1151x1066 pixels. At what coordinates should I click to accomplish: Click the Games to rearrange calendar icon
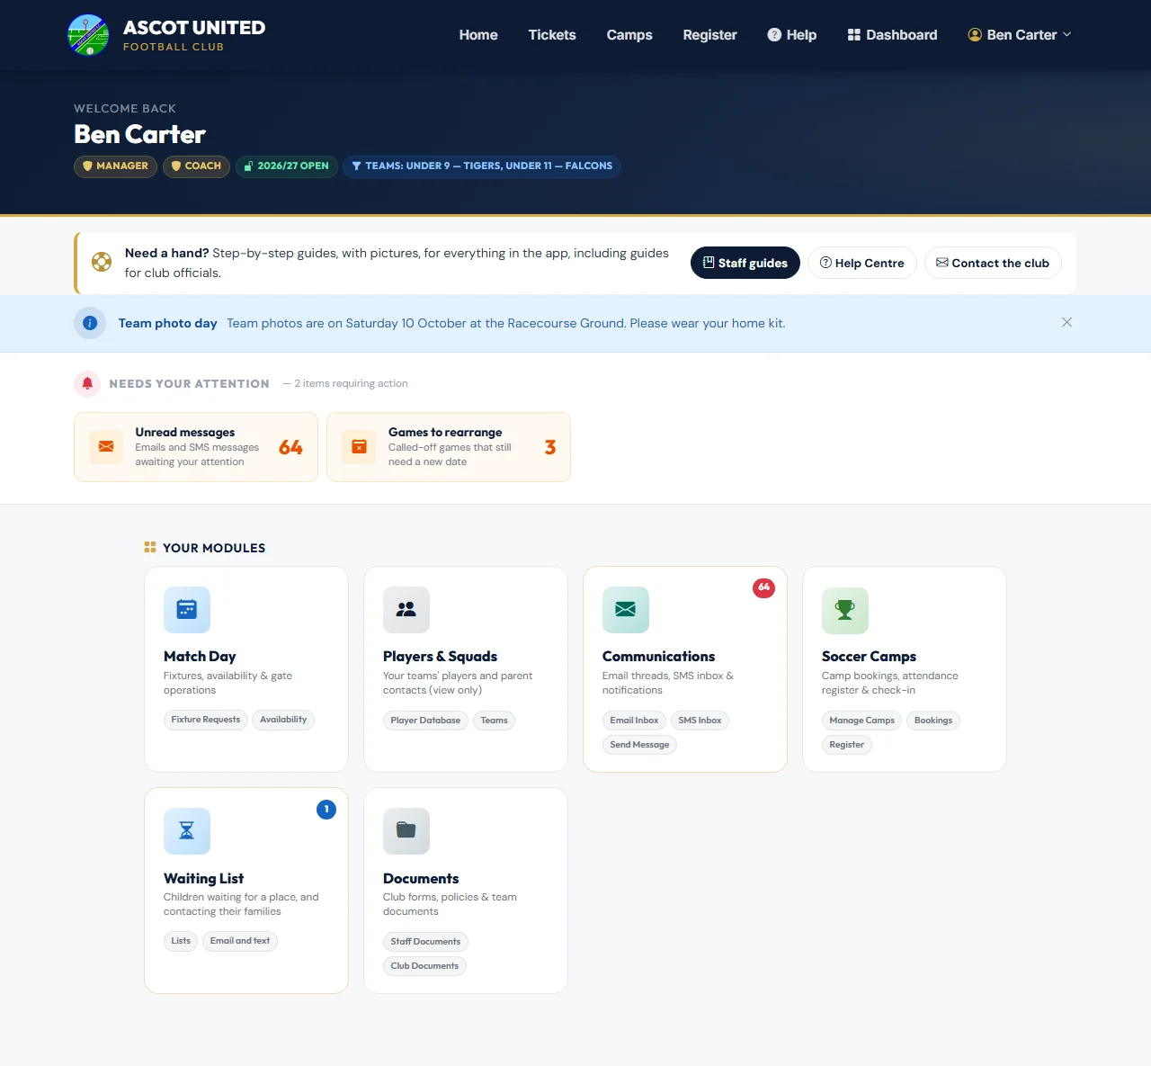coord(359,447)
